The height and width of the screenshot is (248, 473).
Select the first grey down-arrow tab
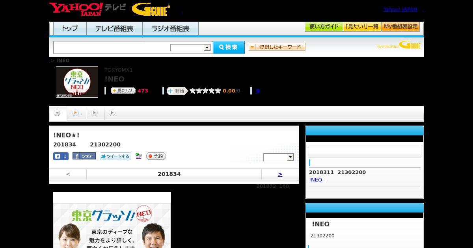tap(58, 113)
